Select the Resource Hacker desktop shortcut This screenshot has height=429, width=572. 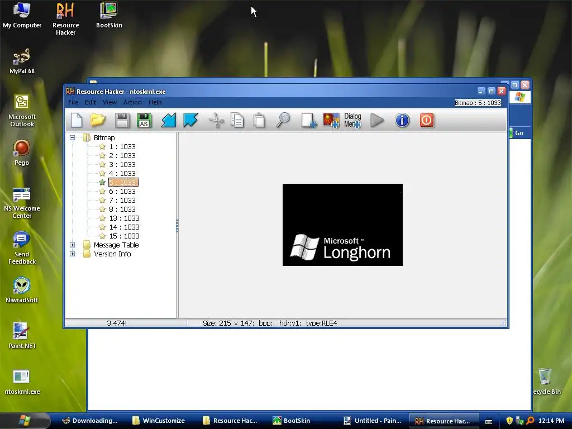(x=66, y=19)
